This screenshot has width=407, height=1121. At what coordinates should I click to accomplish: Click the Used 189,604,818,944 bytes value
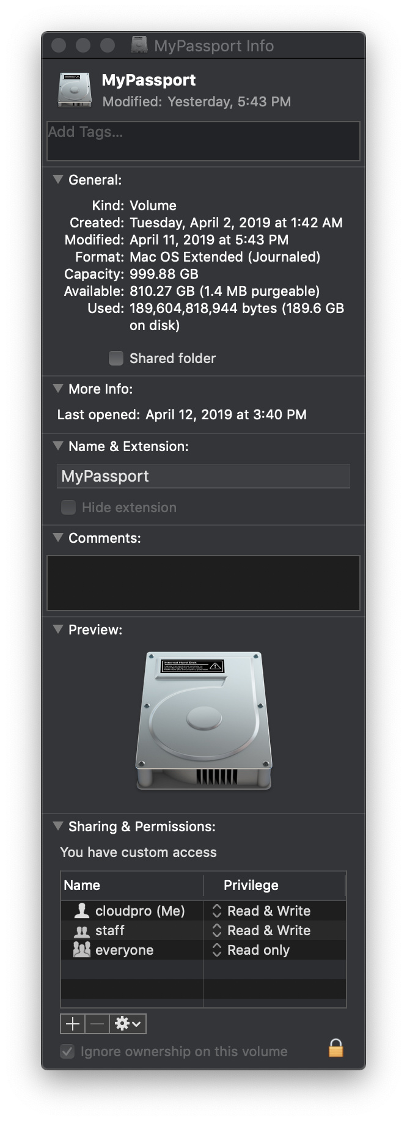click(237, 317)
